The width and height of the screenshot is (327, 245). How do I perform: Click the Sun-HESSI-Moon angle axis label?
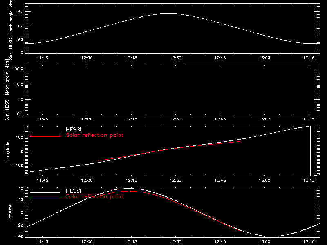pos(7,90)
